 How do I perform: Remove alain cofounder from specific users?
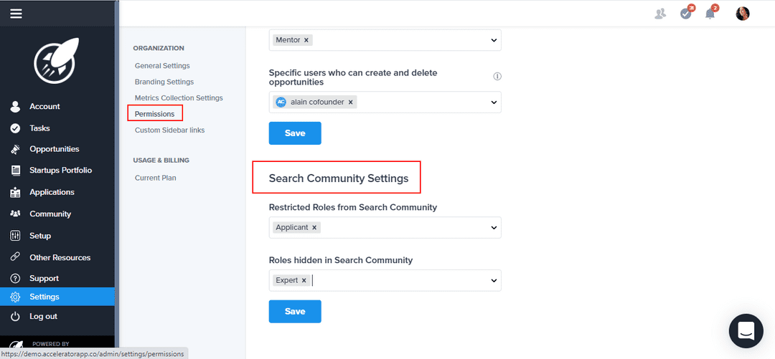point(350,102)
